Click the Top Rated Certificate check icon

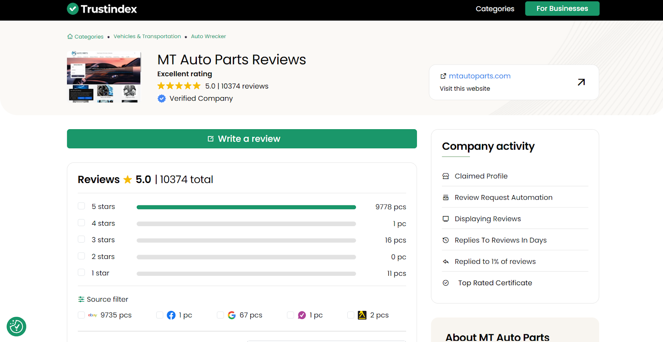(445, 283)
